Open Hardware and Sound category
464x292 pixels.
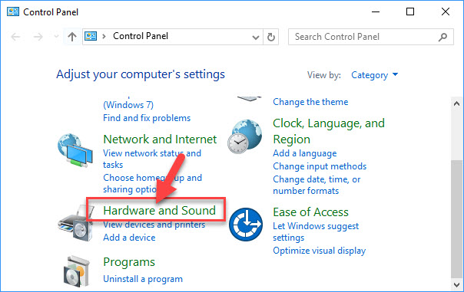tap(159, 211)
